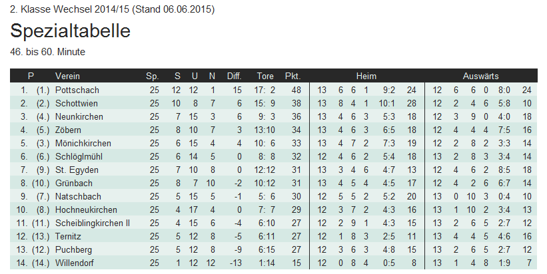The height and width of the screenshot is (274, 547).
Task: Click the Pkt. column header
Action: (292, 76)
